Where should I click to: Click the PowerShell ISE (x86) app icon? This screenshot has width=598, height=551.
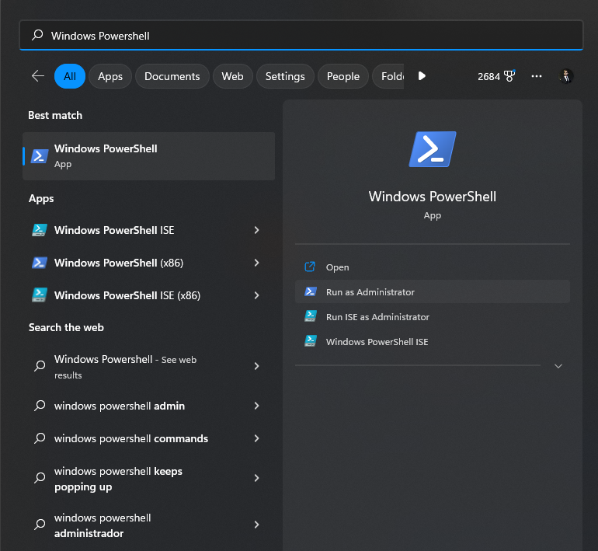coord(40,295)
